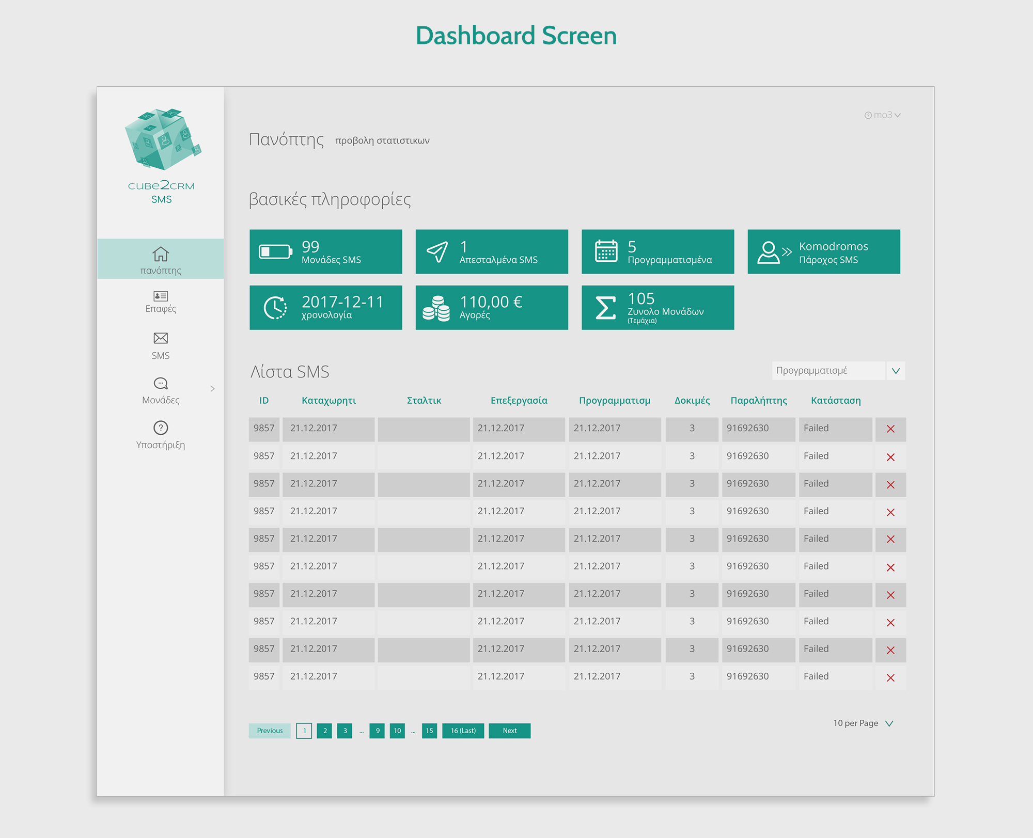The image size is (1033, 838).
Task: Open the mo3 user menu
Action: pos(883,115)
